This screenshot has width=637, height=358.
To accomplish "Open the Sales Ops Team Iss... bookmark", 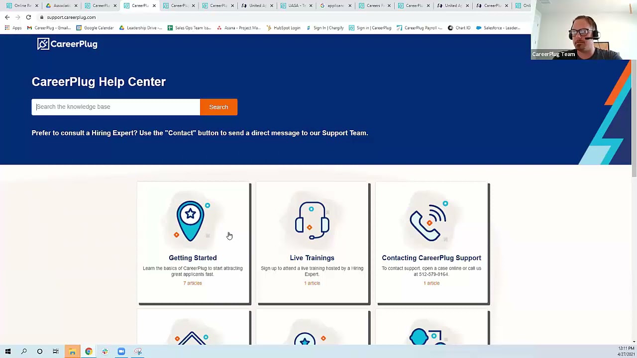I will coord(189,28).
